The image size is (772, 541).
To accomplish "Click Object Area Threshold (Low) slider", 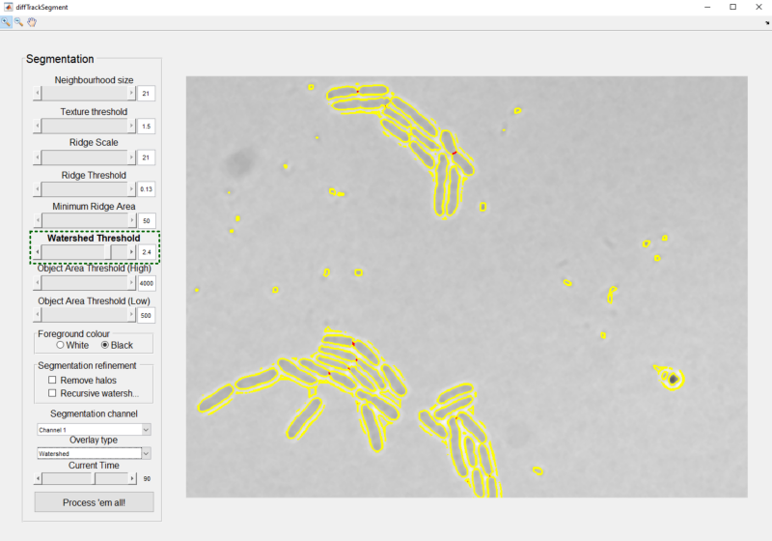I will (84, 315).
